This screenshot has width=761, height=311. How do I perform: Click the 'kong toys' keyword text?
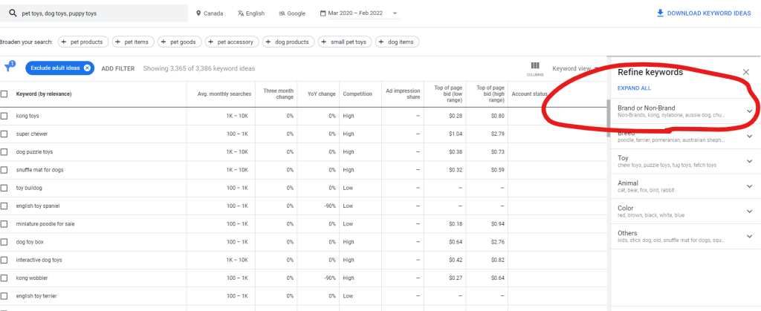click(27, 117)
